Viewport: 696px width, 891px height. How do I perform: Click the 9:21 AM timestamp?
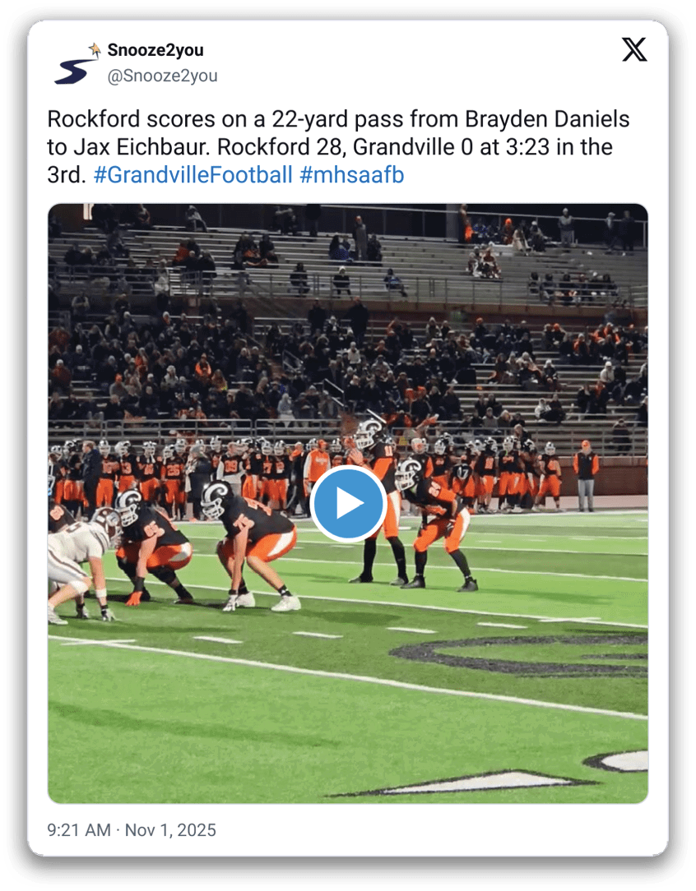[79, 829]
